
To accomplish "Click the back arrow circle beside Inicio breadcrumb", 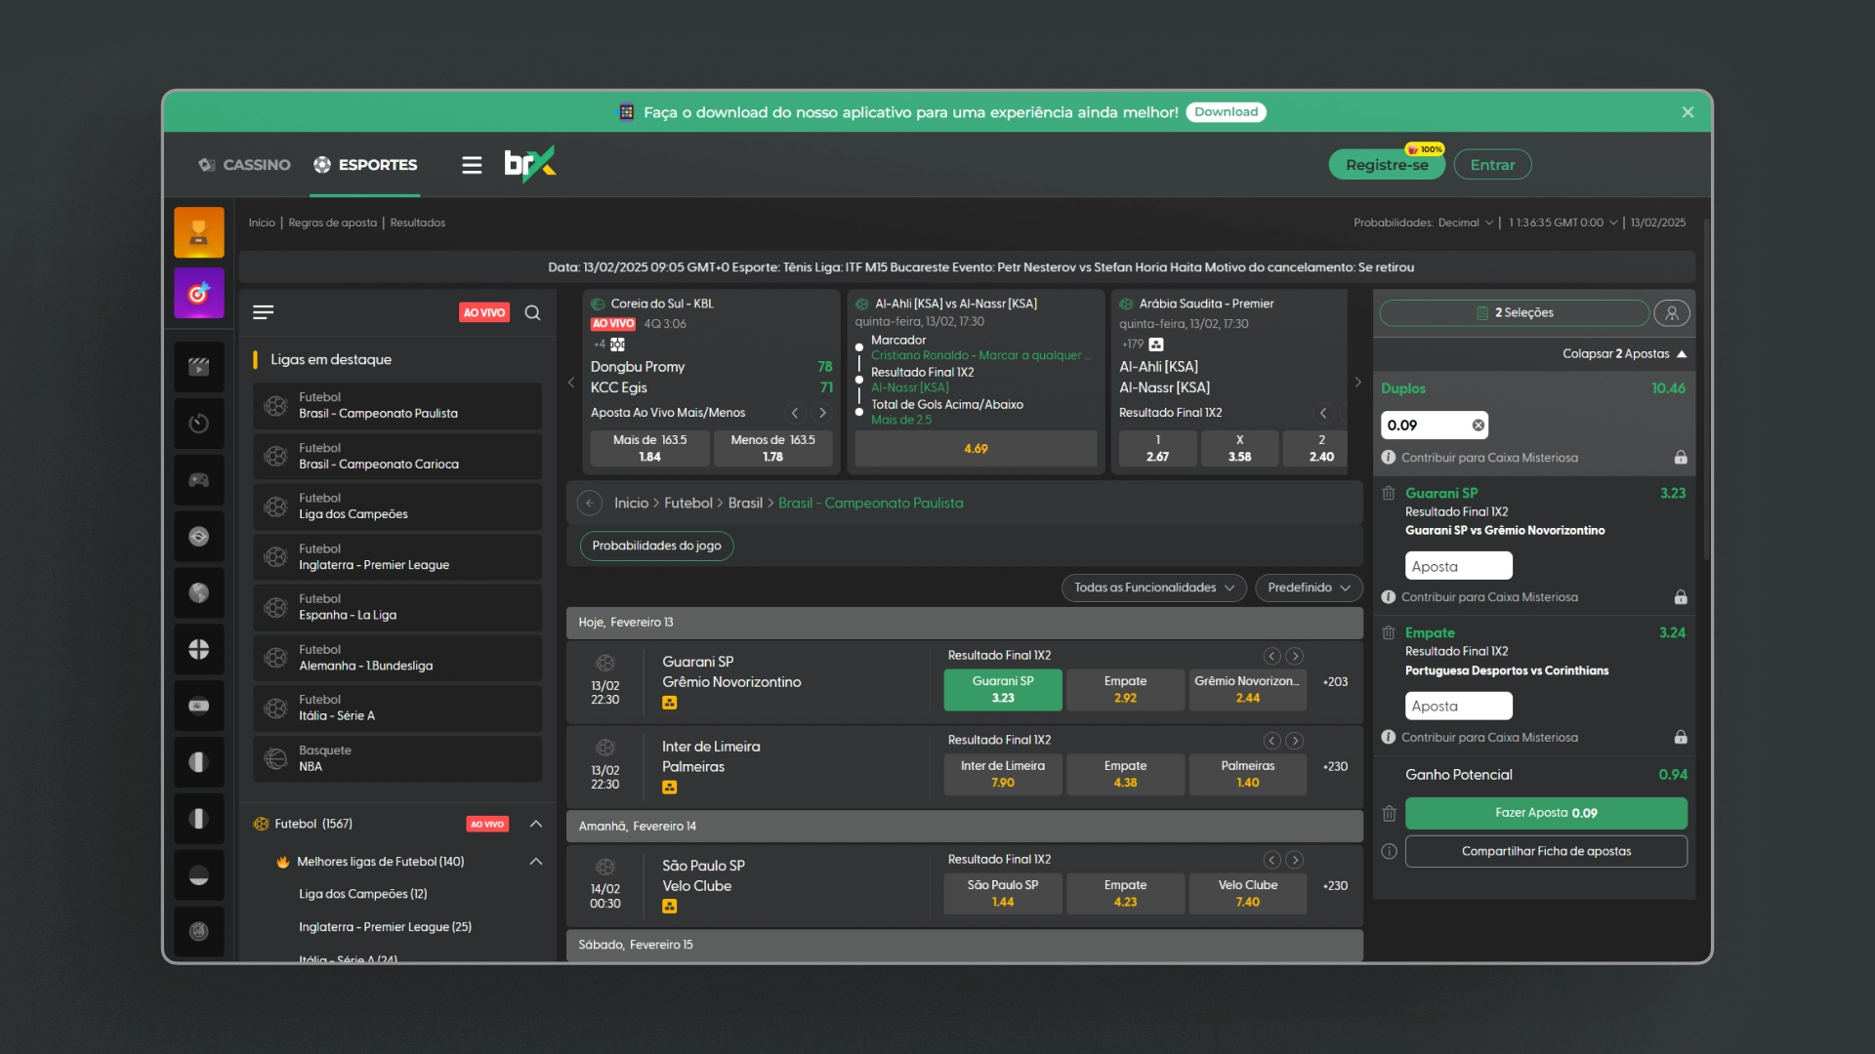I will tap(589, 503).
